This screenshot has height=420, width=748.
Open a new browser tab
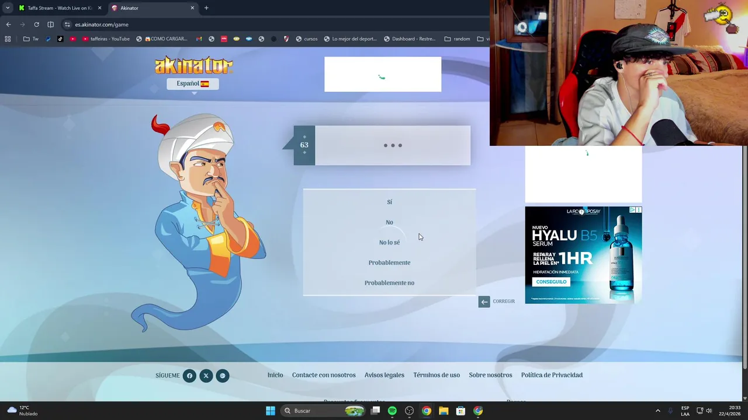tap(206, 8)
